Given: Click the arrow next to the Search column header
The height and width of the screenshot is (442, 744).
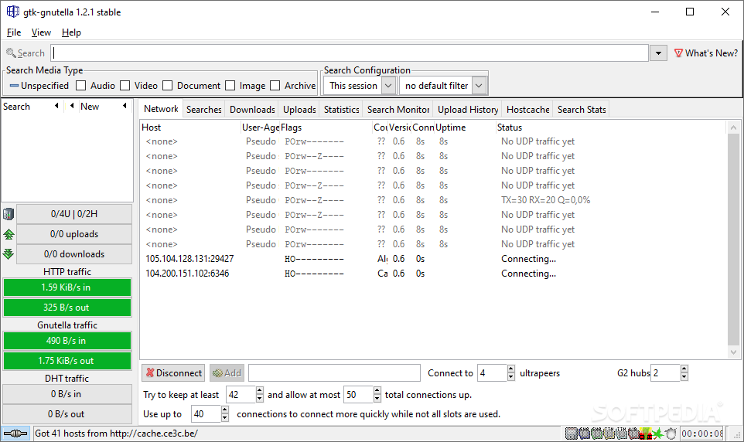Looking at the screenshot, I should point(56,106).
